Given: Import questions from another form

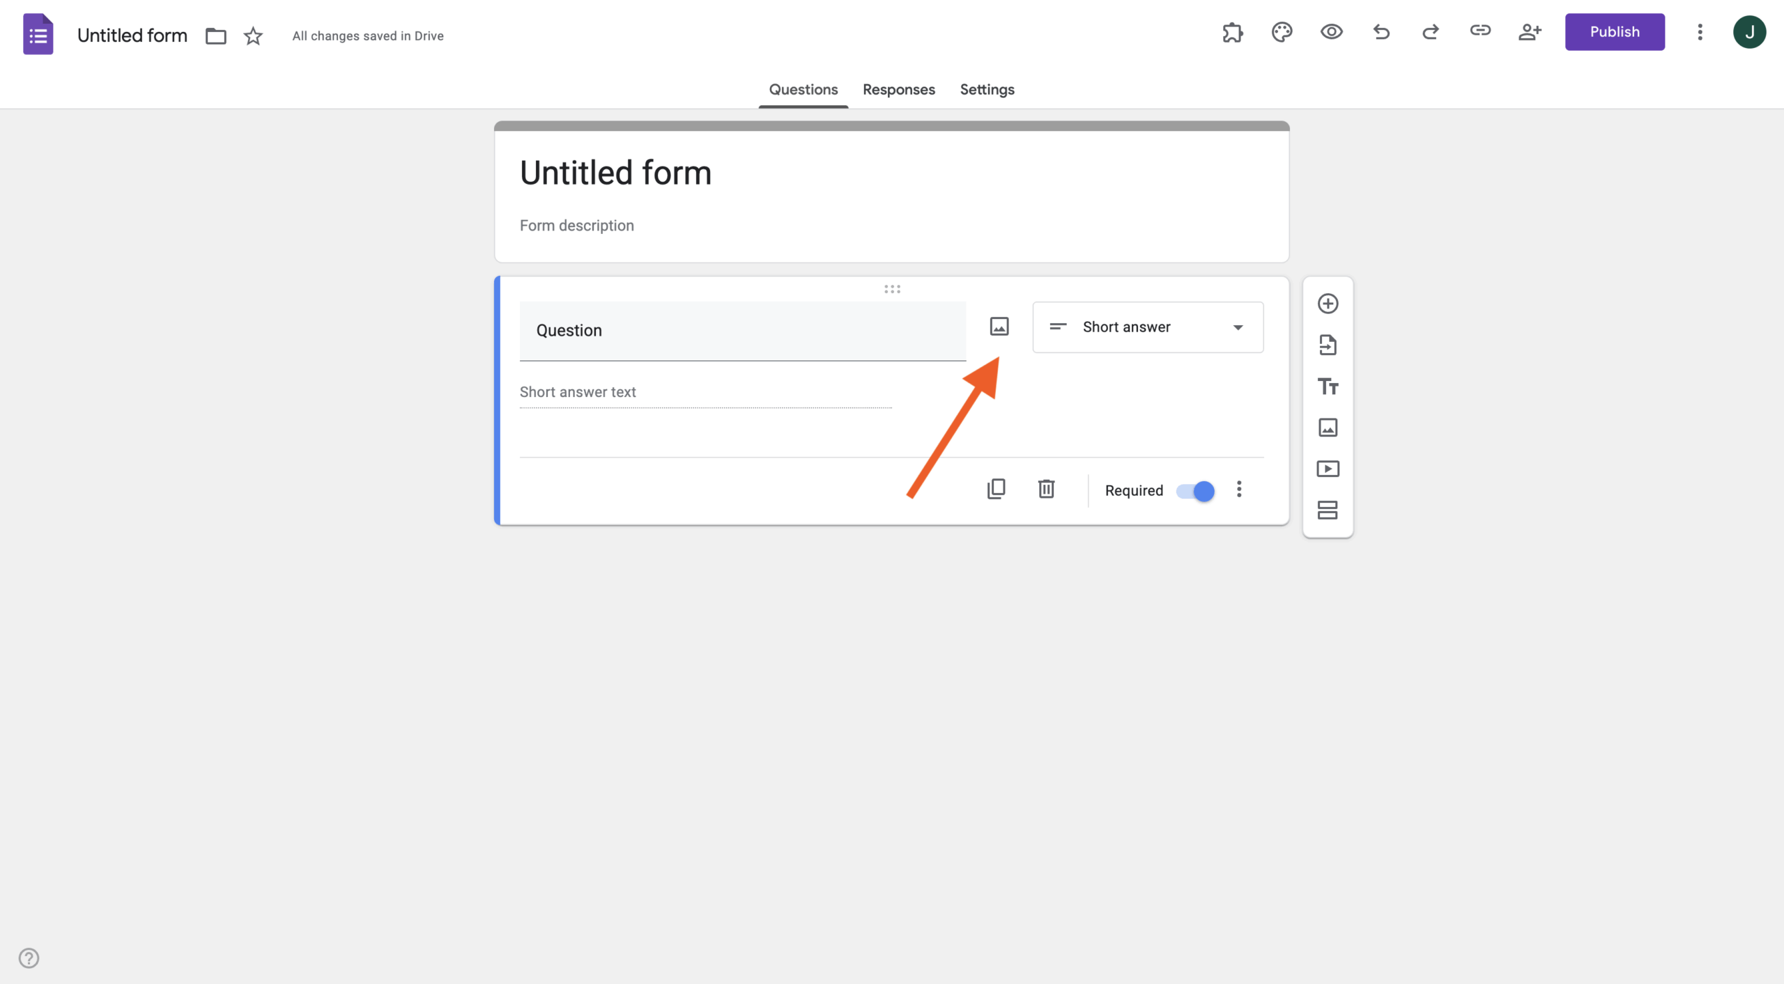Looking at the screenshot, I should 1328,344.
